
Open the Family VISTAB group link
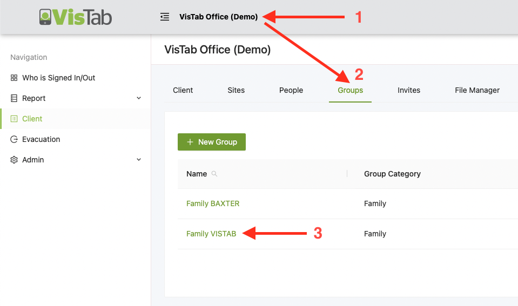click(211, 234)
